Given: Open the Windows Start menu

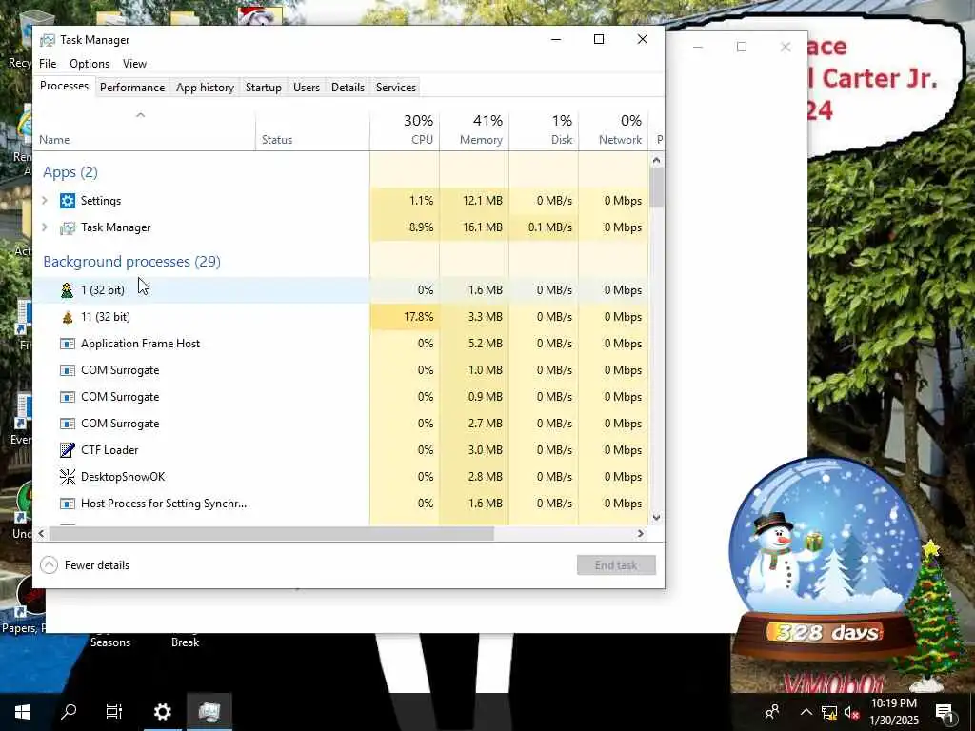Looking at the screenshot, I should pyautogui.click(x=23, y=712).
